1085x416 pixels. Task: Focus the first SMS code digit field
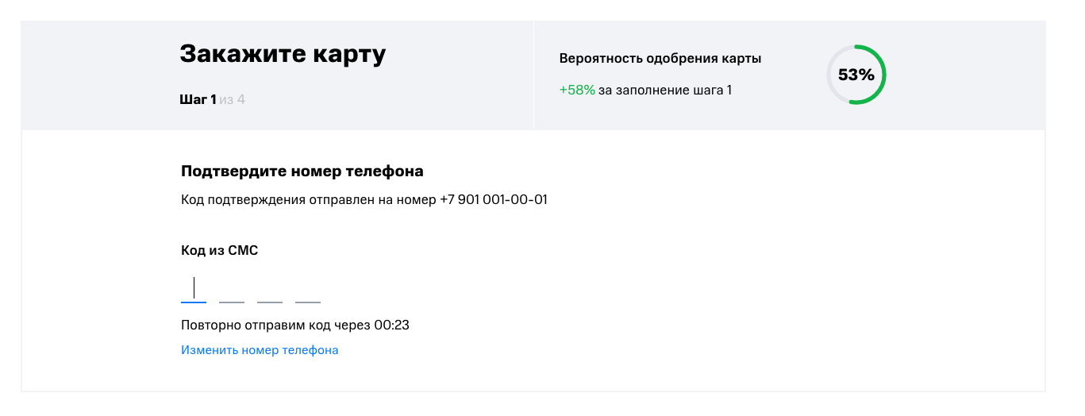click(x=194, y=289)
